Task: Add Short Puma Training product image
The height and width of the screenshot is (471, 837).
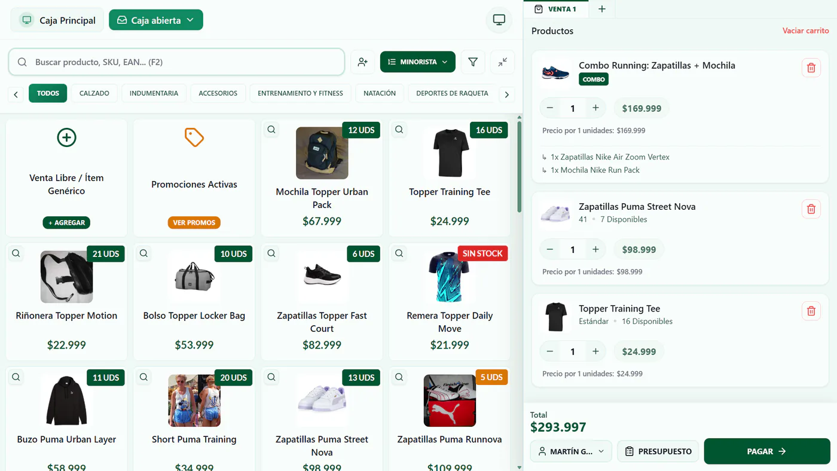Action: (x=194, y=400)
